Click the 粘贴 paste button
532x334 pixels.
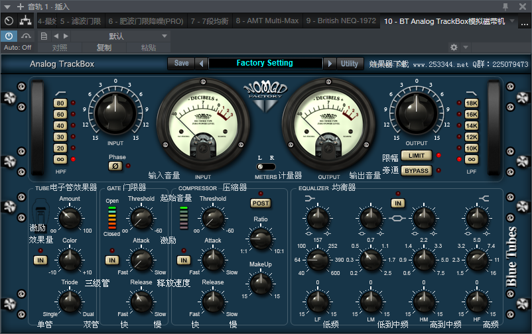[x=149, y=48]
